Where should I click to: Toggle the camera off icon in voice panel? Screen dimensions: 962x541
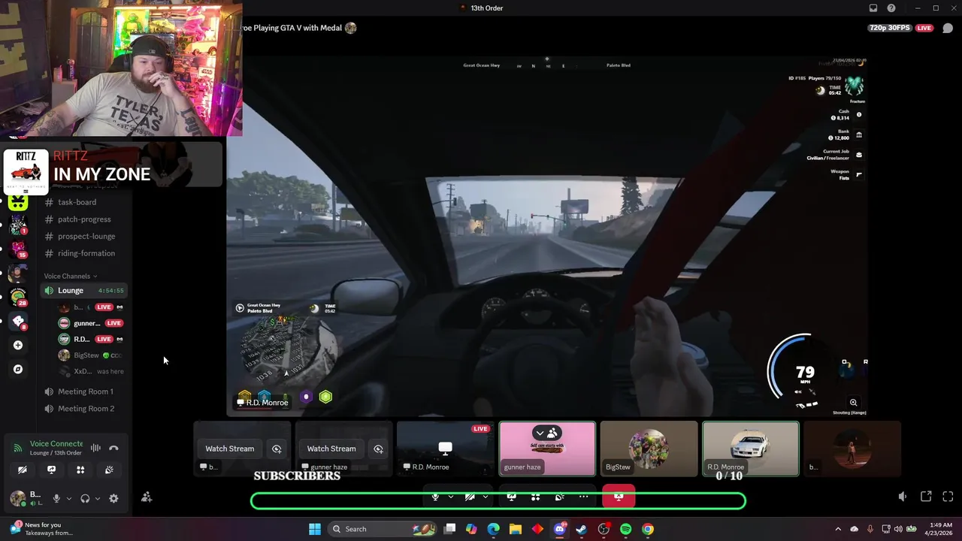(23, 470)
